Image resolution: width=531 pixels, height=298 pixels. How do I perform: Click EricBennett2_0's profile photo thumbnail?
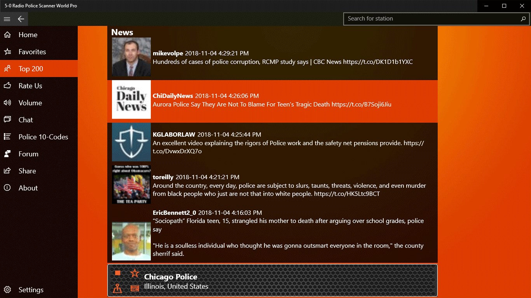[131, 241]
